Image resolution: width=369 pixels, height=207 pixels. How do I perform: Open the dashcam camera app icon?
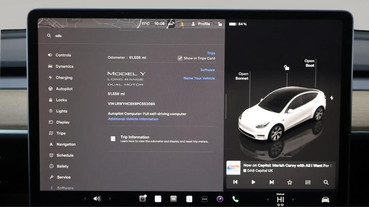[x=142, y=199]
